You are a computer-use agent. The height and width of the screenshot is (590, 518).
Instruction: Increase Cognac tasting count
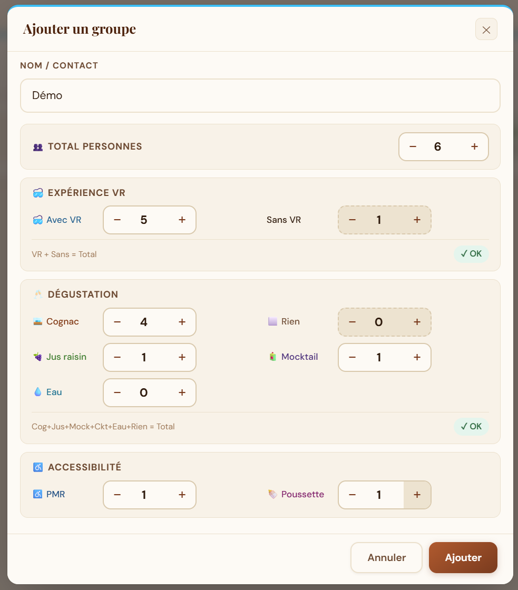182,322
